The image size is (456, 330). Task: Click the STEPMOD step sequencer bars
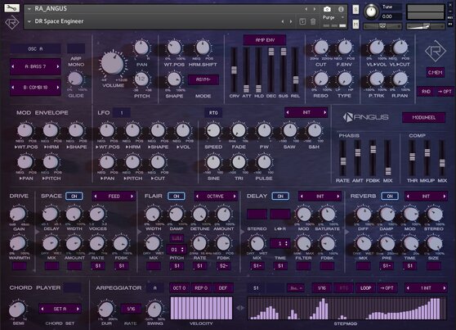346,309
